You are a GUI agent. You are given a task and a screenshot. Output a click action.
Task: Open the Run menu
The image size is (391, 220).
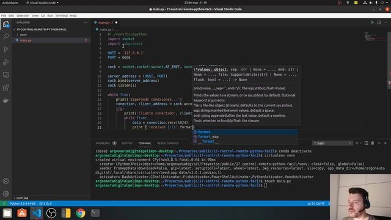click(50, 16)
